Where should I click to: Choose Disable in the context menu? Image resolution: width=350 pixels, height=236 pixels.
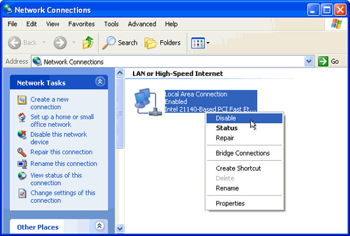point(244,118)
